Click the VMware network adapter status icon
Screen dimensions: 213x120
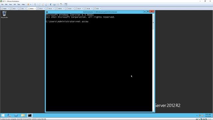[201, 119]
